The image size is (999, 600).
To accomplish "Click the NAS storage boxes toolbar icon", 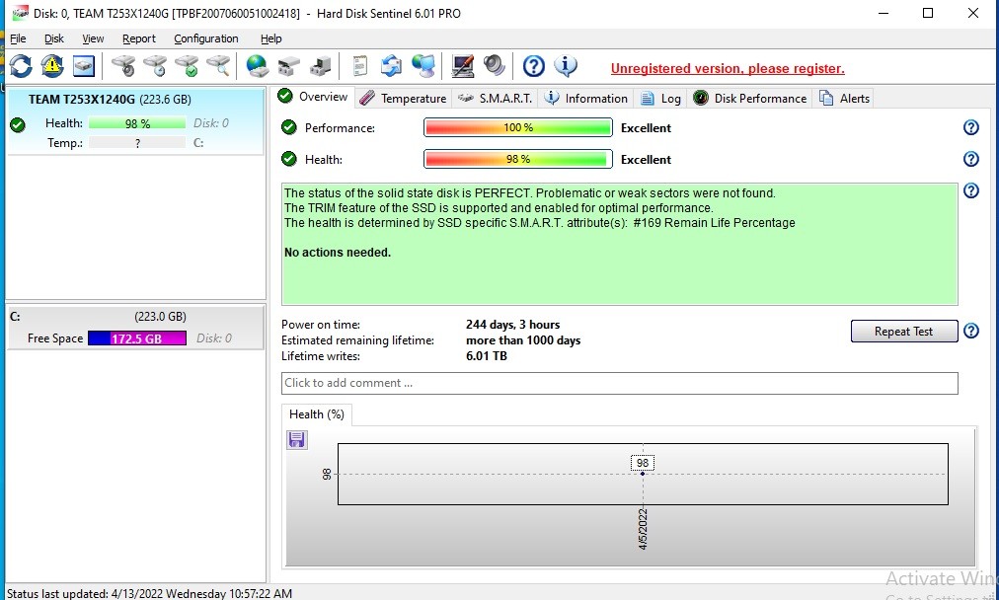I will point(288,65).
